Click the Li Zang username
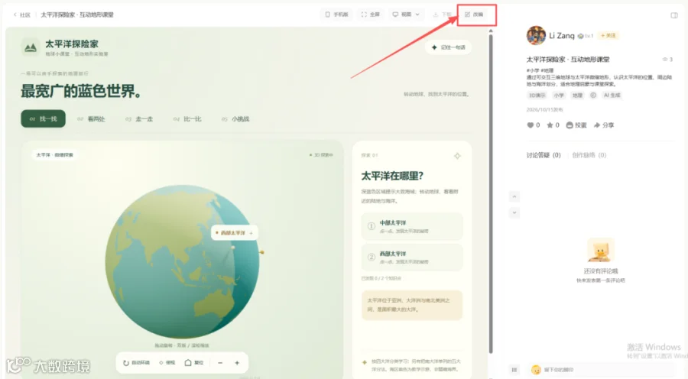688x379 pixels. [562, 35]
